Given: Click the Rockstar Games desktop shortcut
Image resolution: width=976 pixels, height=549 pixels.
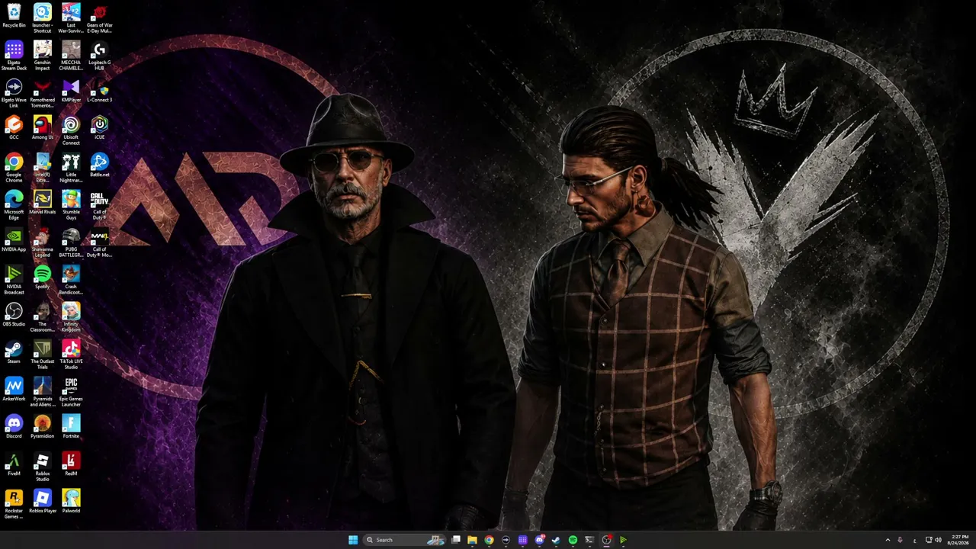Looking at the screenshot, I should pos(14,504).
